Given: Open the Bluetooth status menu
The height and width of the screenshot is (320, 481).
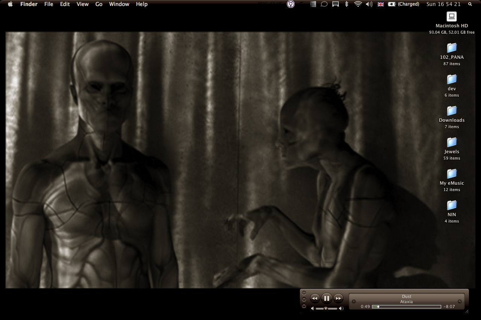Looking at the screenshot, I should pos(347,4).
